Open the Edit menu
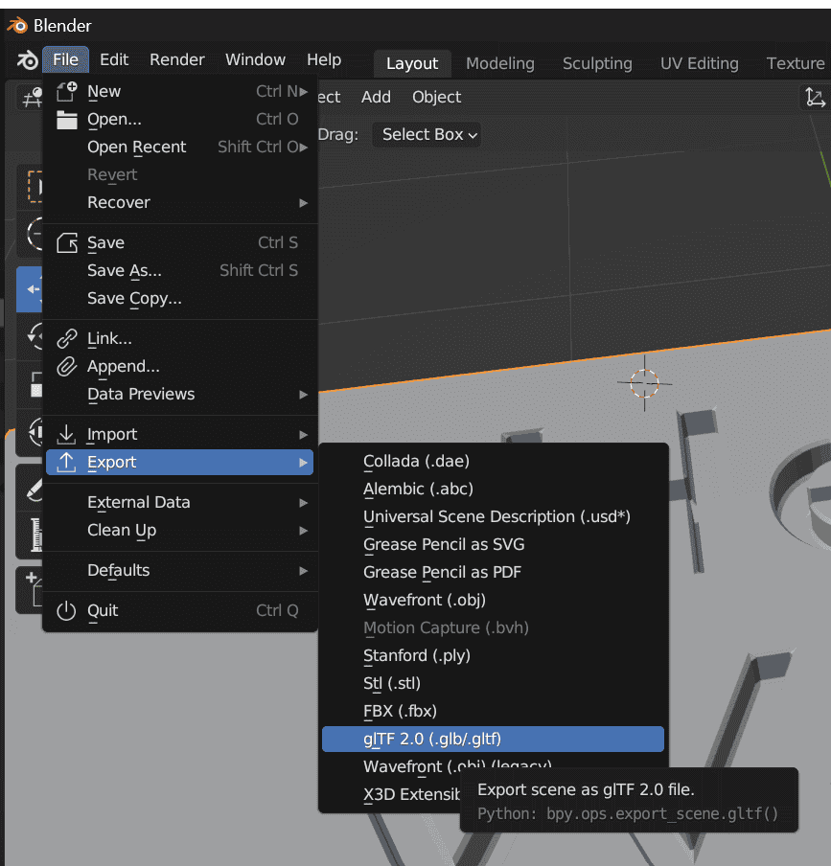Screen dimensions: 831x866 (x=114, y=59)
